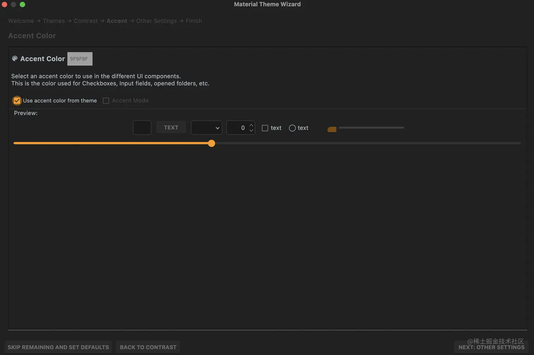Jump to Themes step in breadcrumb
Screen dimensions: 534x355
(x=54, y=21)
